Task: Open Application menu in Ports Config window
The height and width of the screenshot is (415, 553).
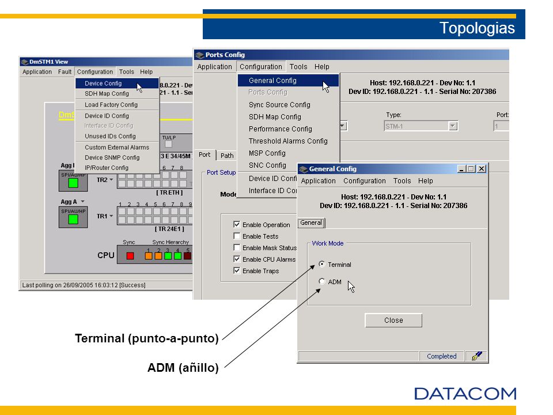Action: [x=214, y=67]
